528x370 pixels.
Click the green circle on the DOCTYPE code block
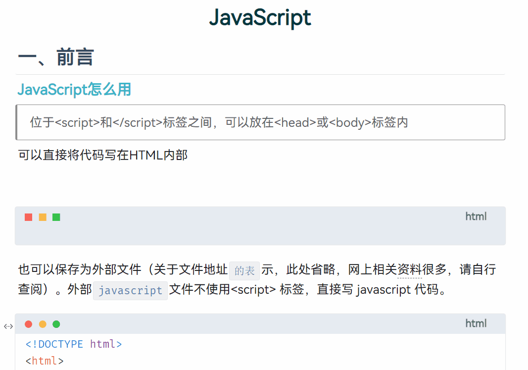[x=56, y=324]
